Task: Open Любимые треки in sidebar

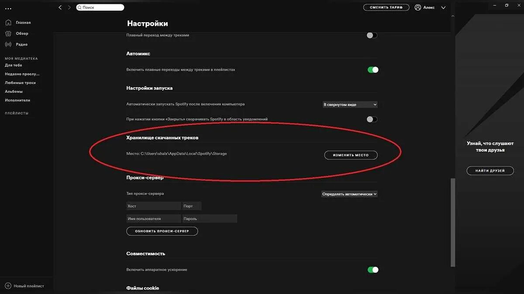Action: 21,83
